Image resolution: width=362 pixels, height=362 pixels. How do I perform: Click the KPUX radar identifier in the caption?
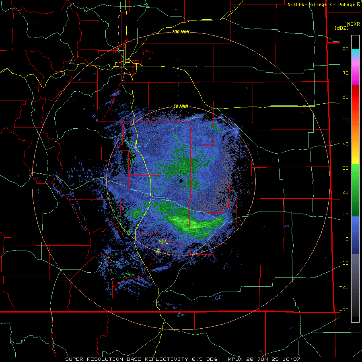[236, 359]
